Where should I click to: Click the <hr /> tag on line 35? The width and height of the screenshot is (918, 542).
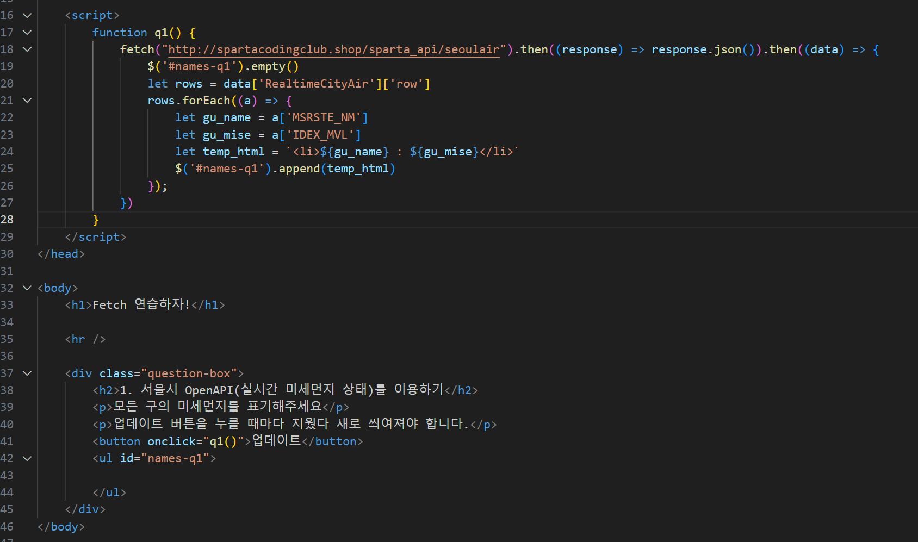(85, 339)
